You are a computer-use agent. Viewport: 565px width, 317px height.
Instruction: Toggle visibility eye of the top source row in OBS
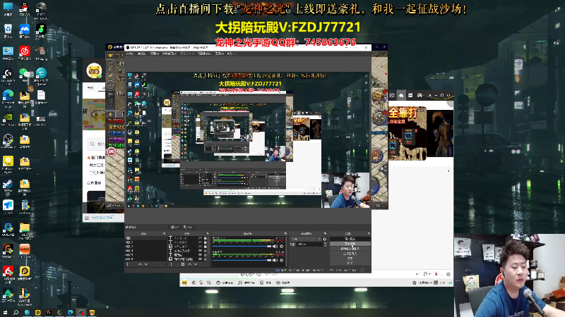(201, 238)
